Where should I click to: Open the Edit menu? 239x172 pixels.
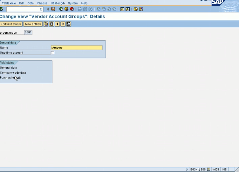pyautogui.click(x=22, y=3)
